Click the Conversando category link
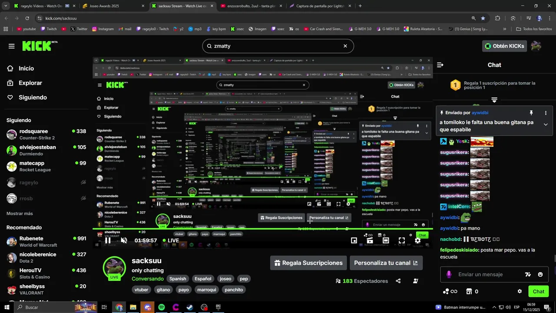The width and height of the screenshot is (556, 313). (x=148, y=279)
